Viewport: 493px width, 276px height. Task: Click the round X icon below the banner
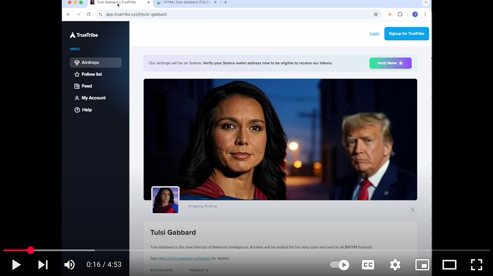click(413, 210)
